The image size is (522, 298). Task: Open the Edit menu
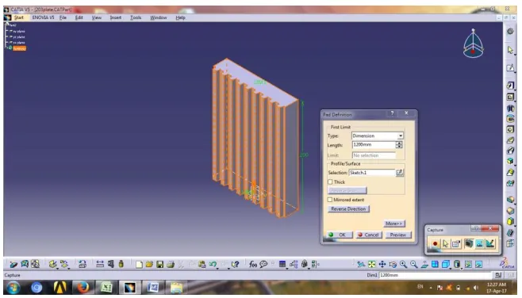click(x=79, y=17)
